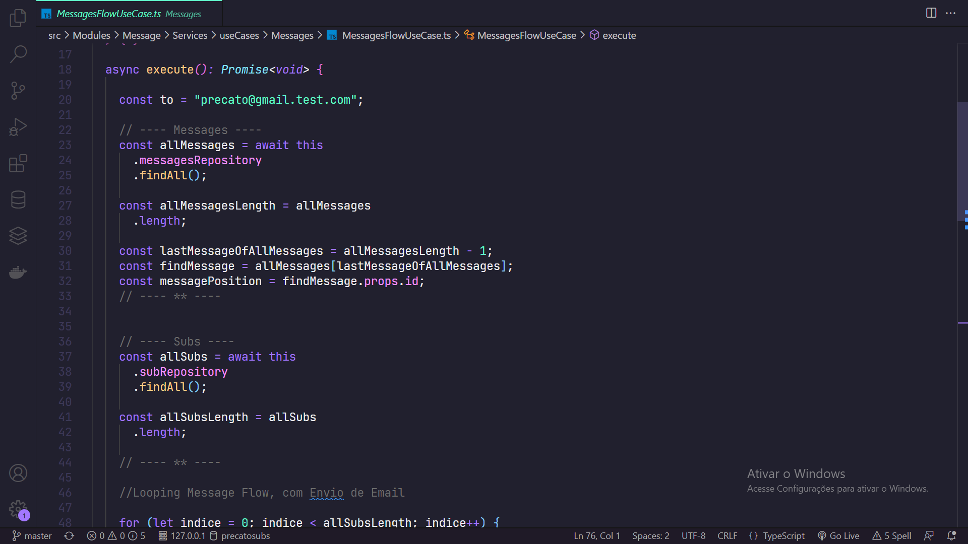968x544 pixels.
Task: Open the Docker view icon
Action: 18,273
